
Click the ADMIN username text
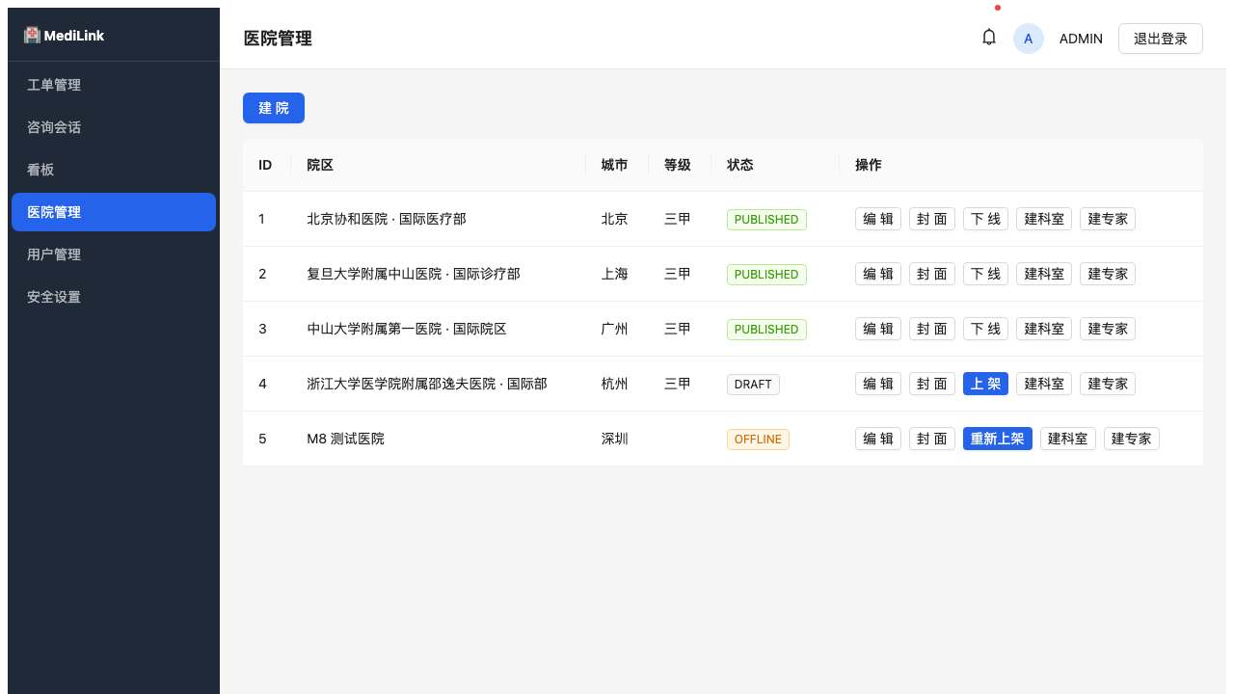[x=1081, y=39]
